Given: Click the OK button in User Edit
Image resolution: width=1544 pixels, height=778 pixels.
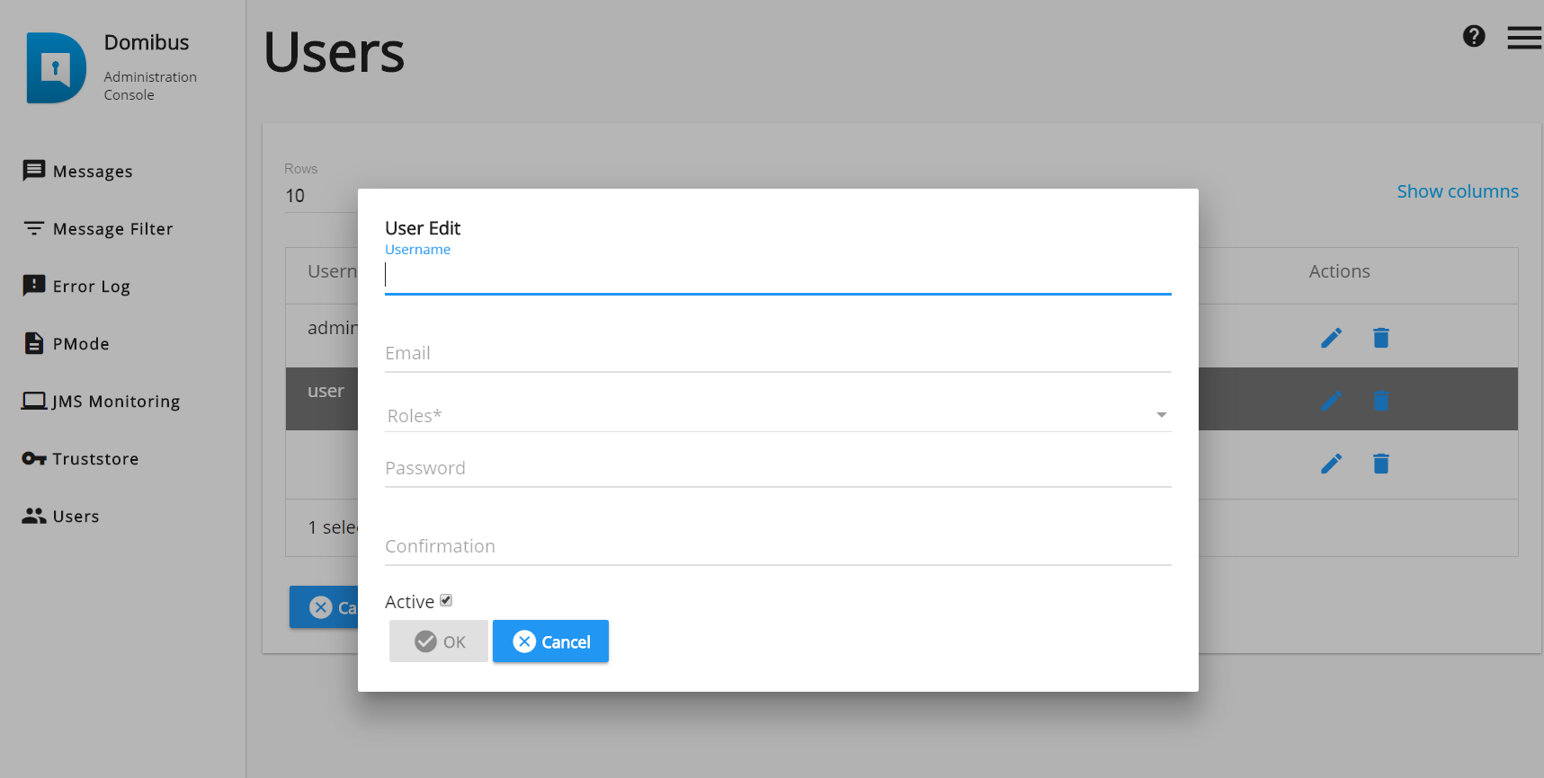Looking at the screenshot, I should [x=439, y=641].
